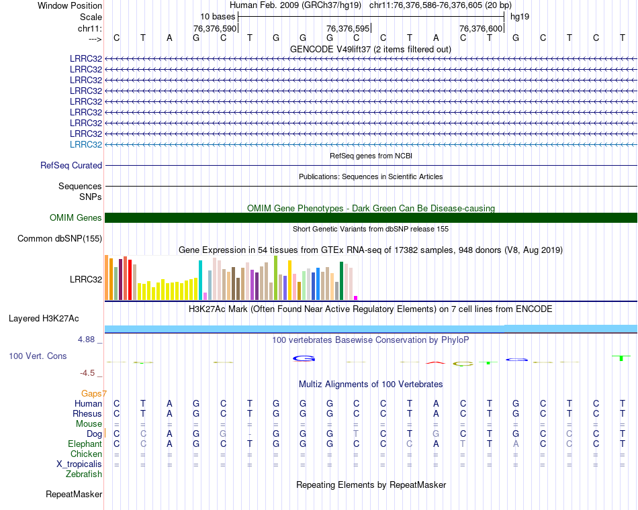The width and height of the screenshot is (638, 510).
Task: Click the light-blue LRRC32 transcript label
Action: [86, 144]
